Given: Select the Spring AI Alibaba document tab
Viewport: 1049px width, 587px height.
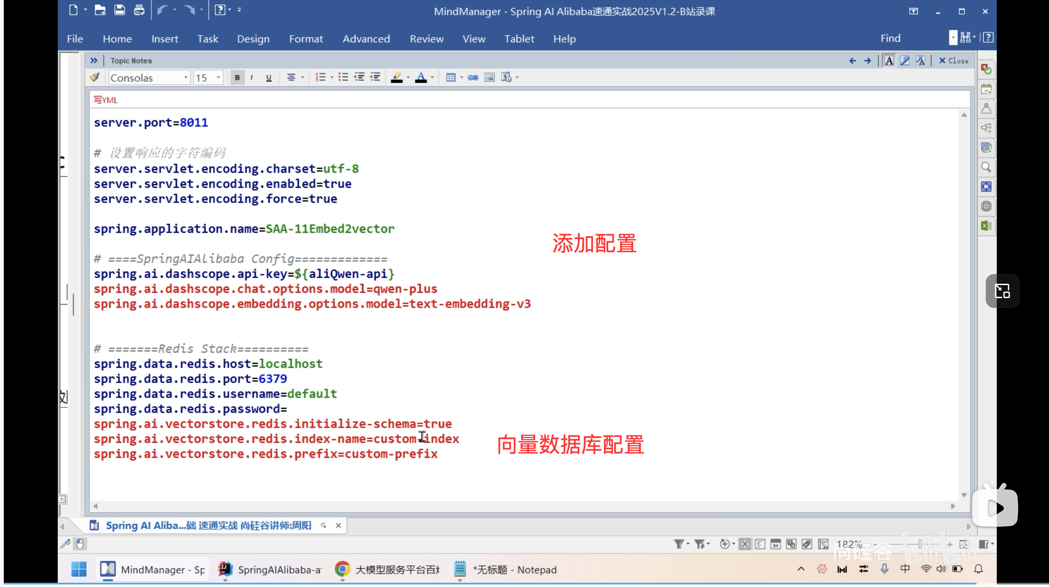Looking at the screenshot, I should pyautogui.click(x=208, y=525).
